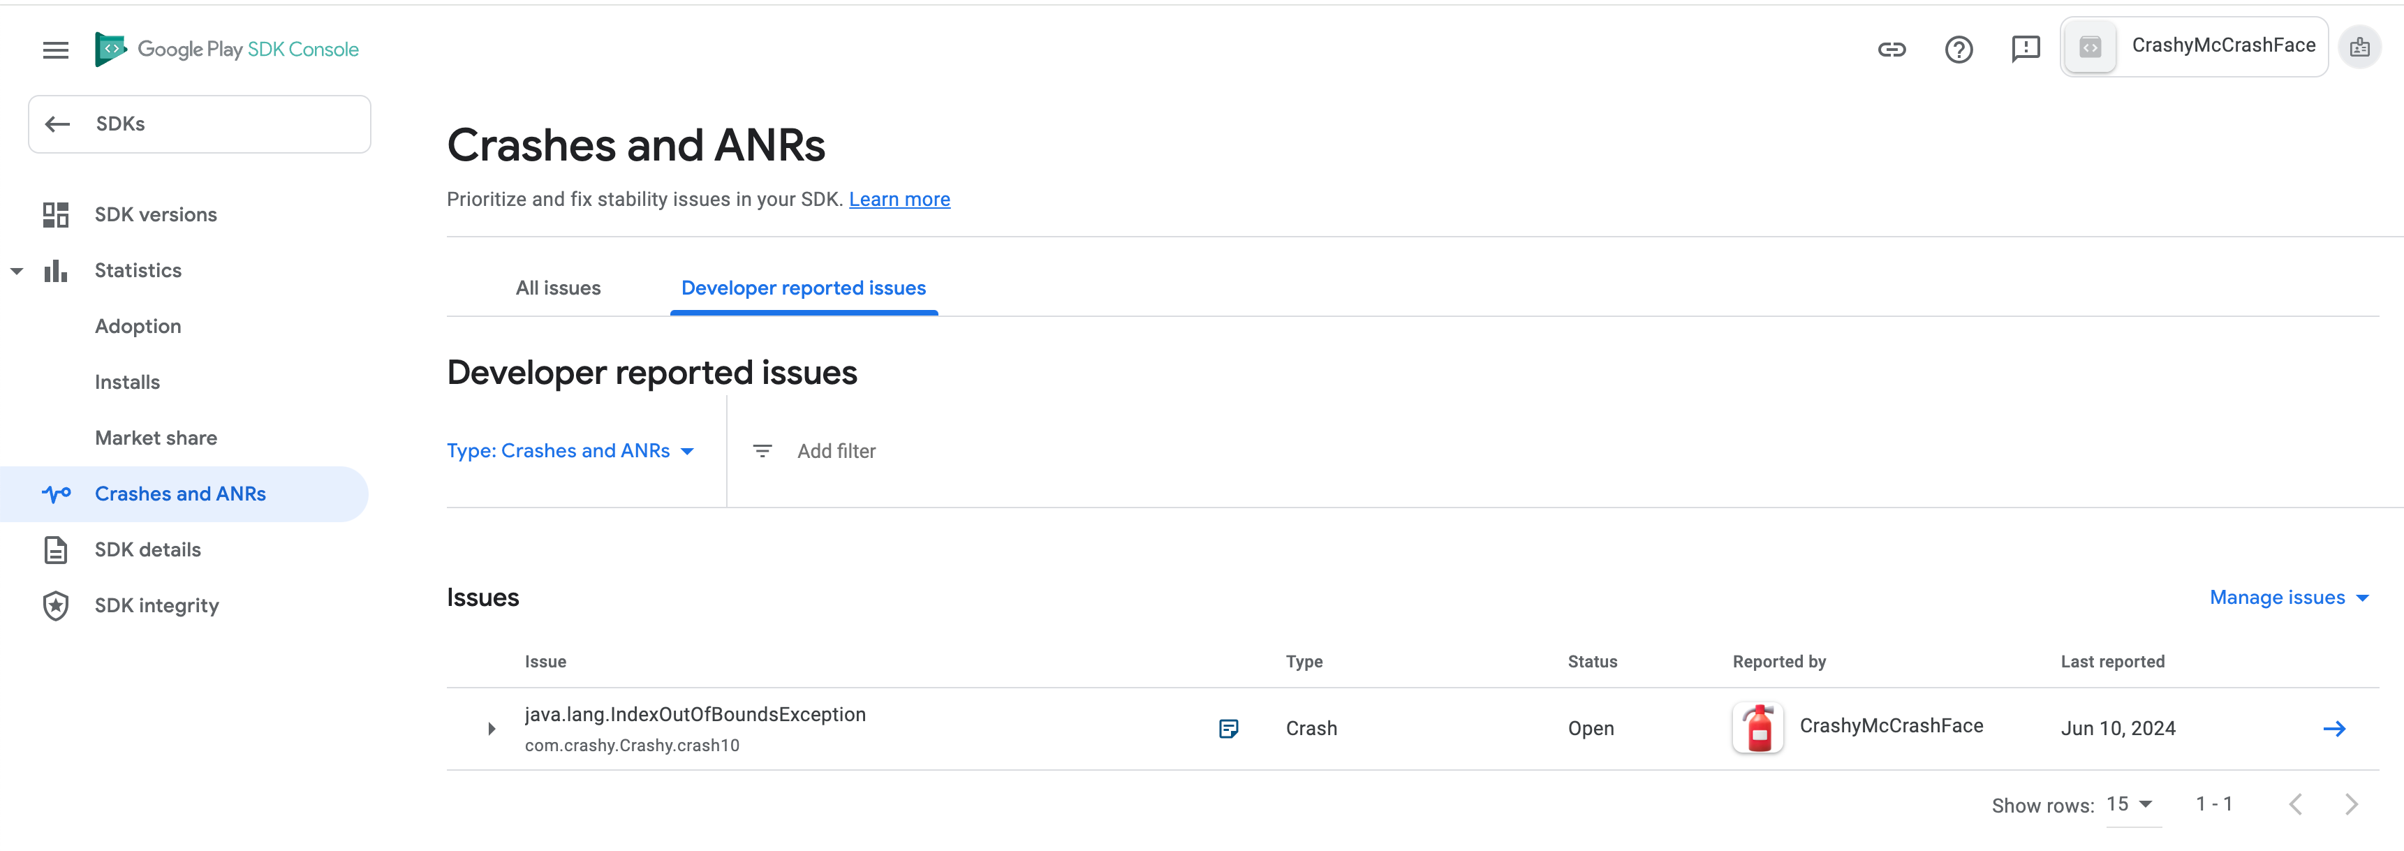Open SDK integrity page
This screenshot has height=851, width=2404.
pyautogui.click(x=156, y=605)
